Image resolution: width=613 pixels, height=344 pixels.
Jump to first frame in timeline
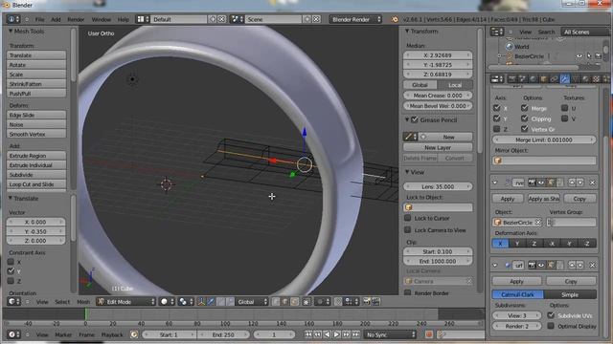pos(308,334)
